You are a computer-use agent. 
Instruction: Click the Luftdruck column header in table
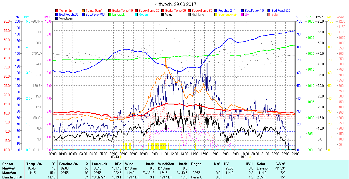(x=99, y=164)
